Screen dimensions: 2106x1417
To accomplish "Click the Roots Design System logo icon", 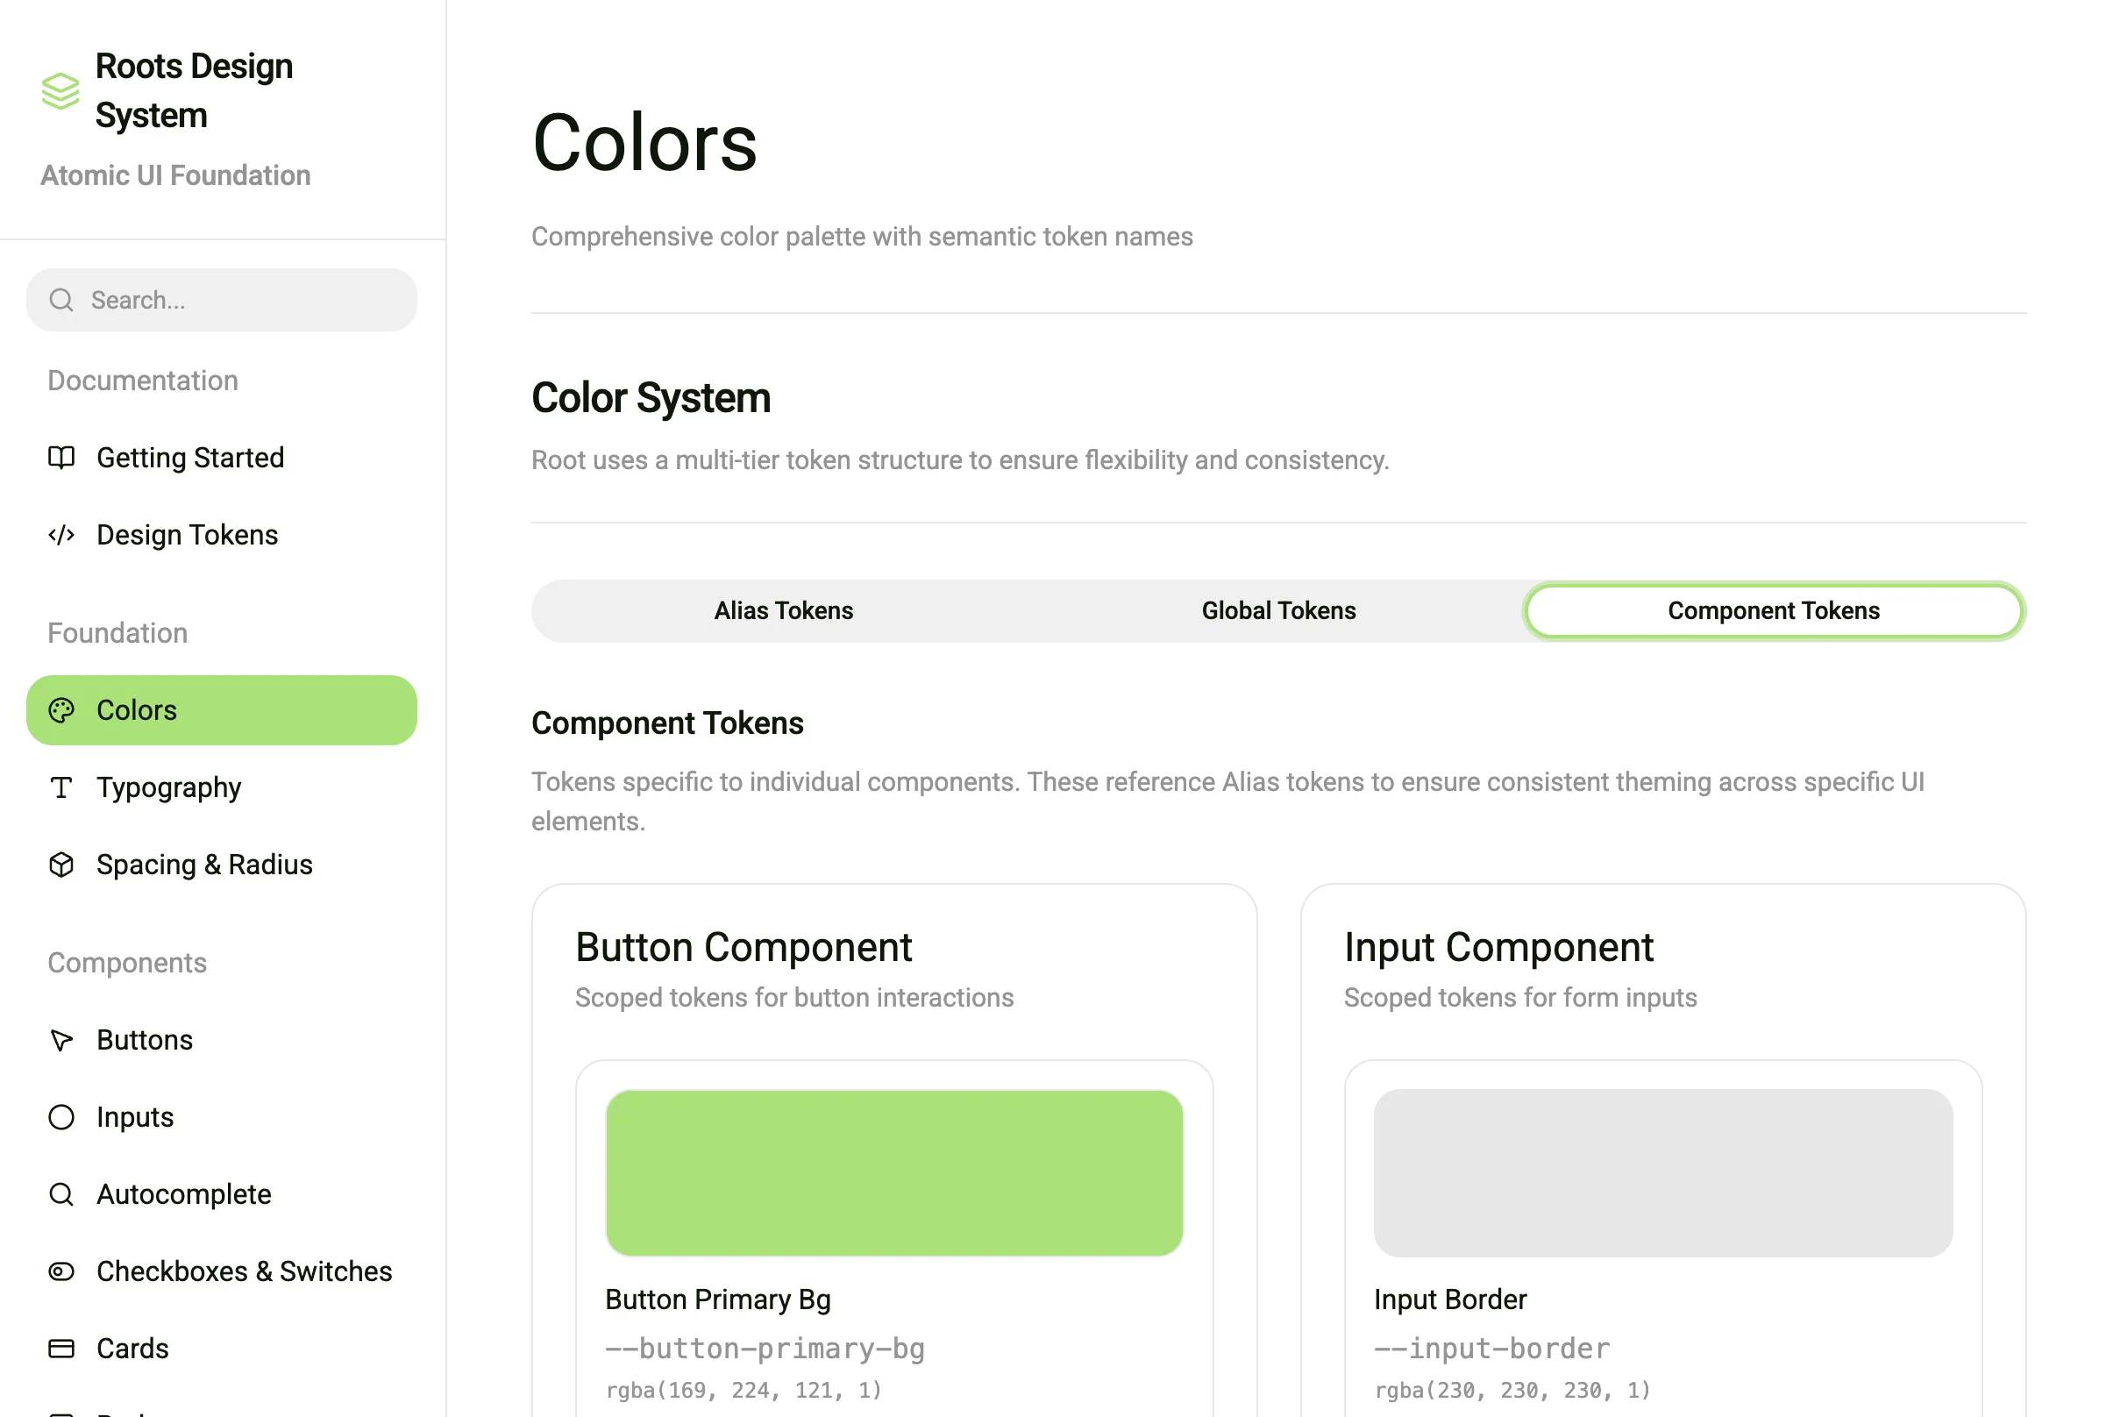I will (x=60, y=90).
